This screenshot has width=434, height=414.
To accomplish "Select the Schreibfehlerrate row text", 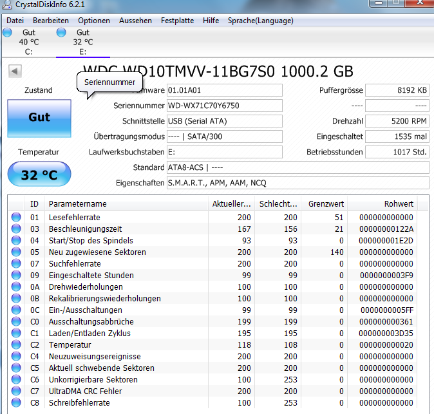I will click(x=79, y=403).
